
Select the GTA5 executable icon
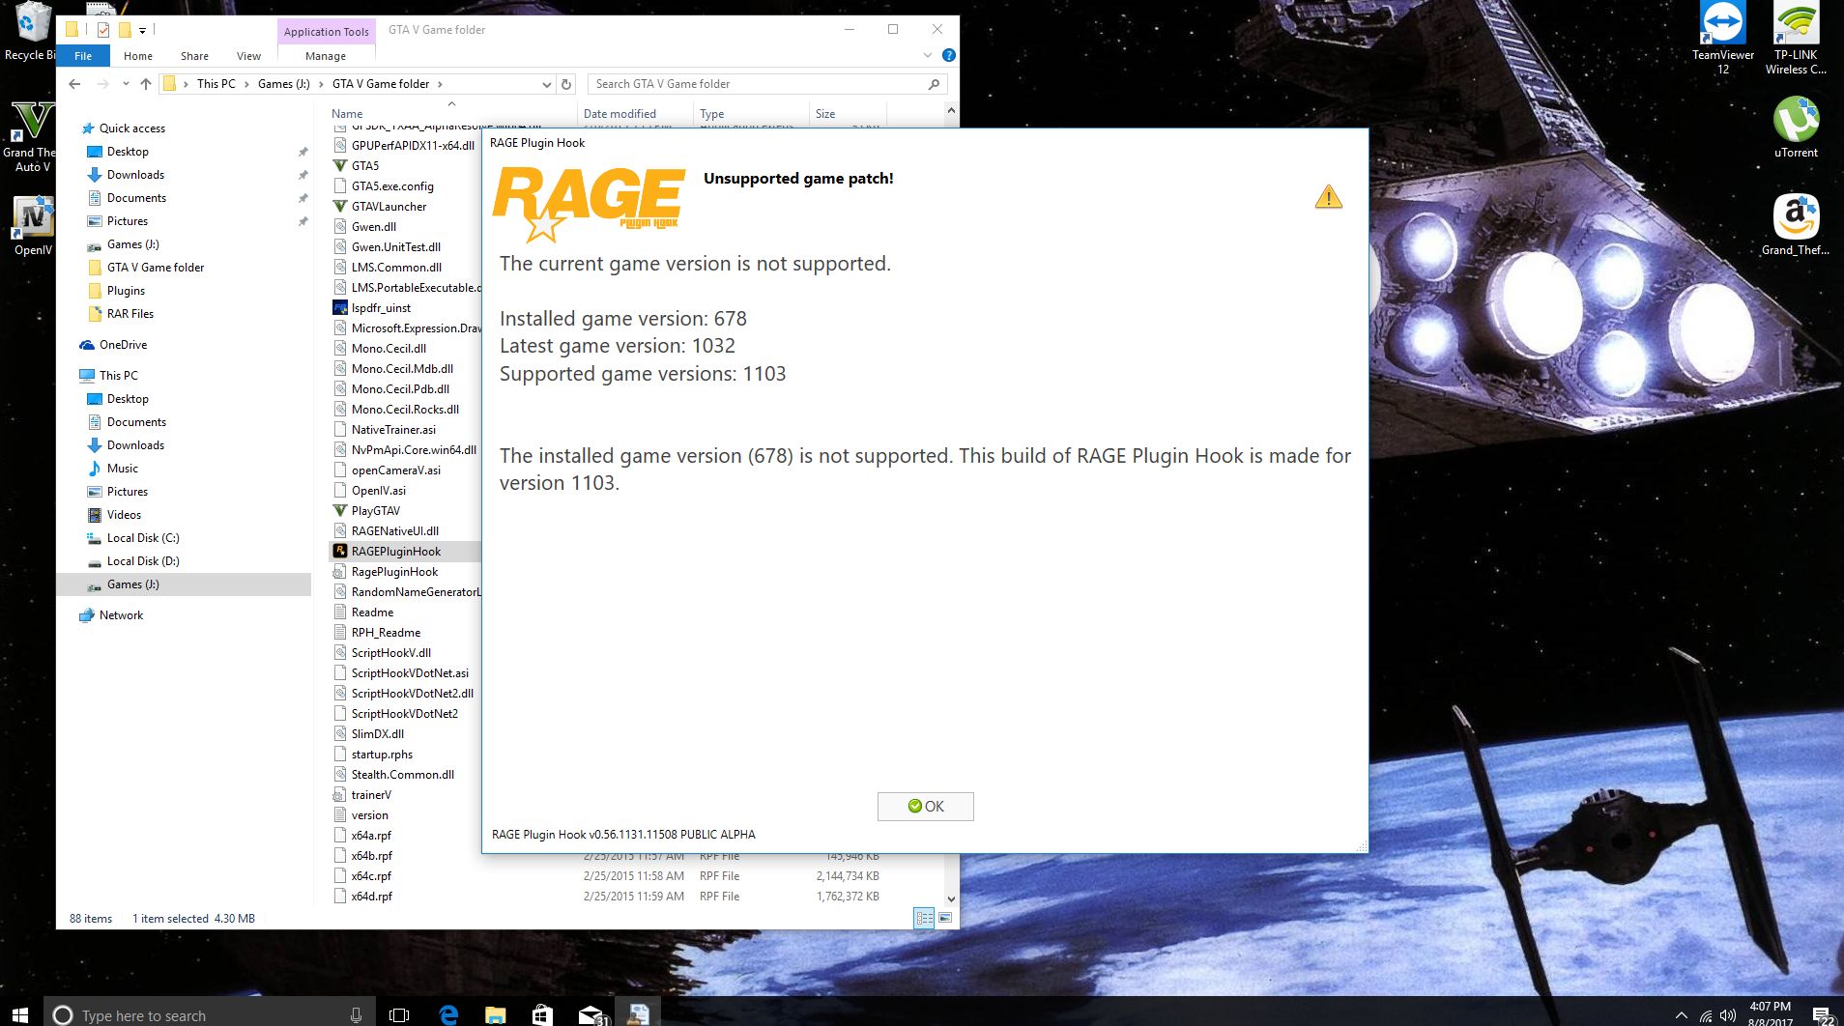pos(340,165)
